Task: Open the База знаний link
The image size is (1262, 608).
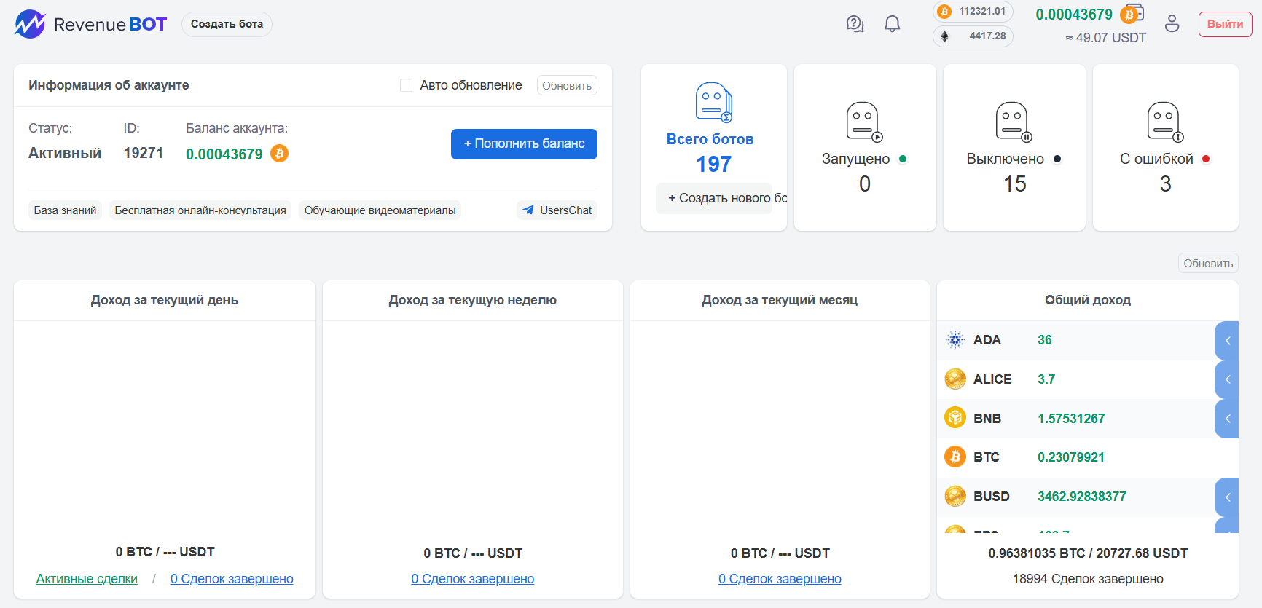Action: tap(65, 210)
